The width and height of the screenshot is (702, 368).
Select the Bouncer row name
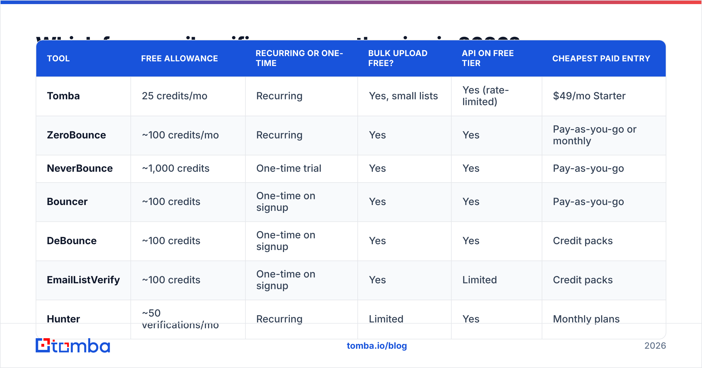(67, 202)
